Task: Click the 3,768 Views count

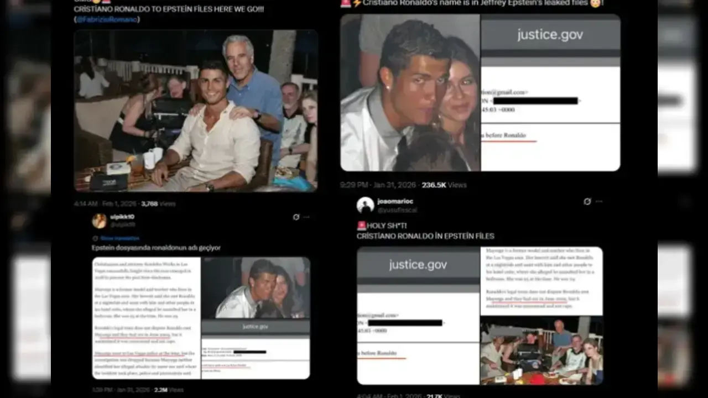Action: click(158, 204)
